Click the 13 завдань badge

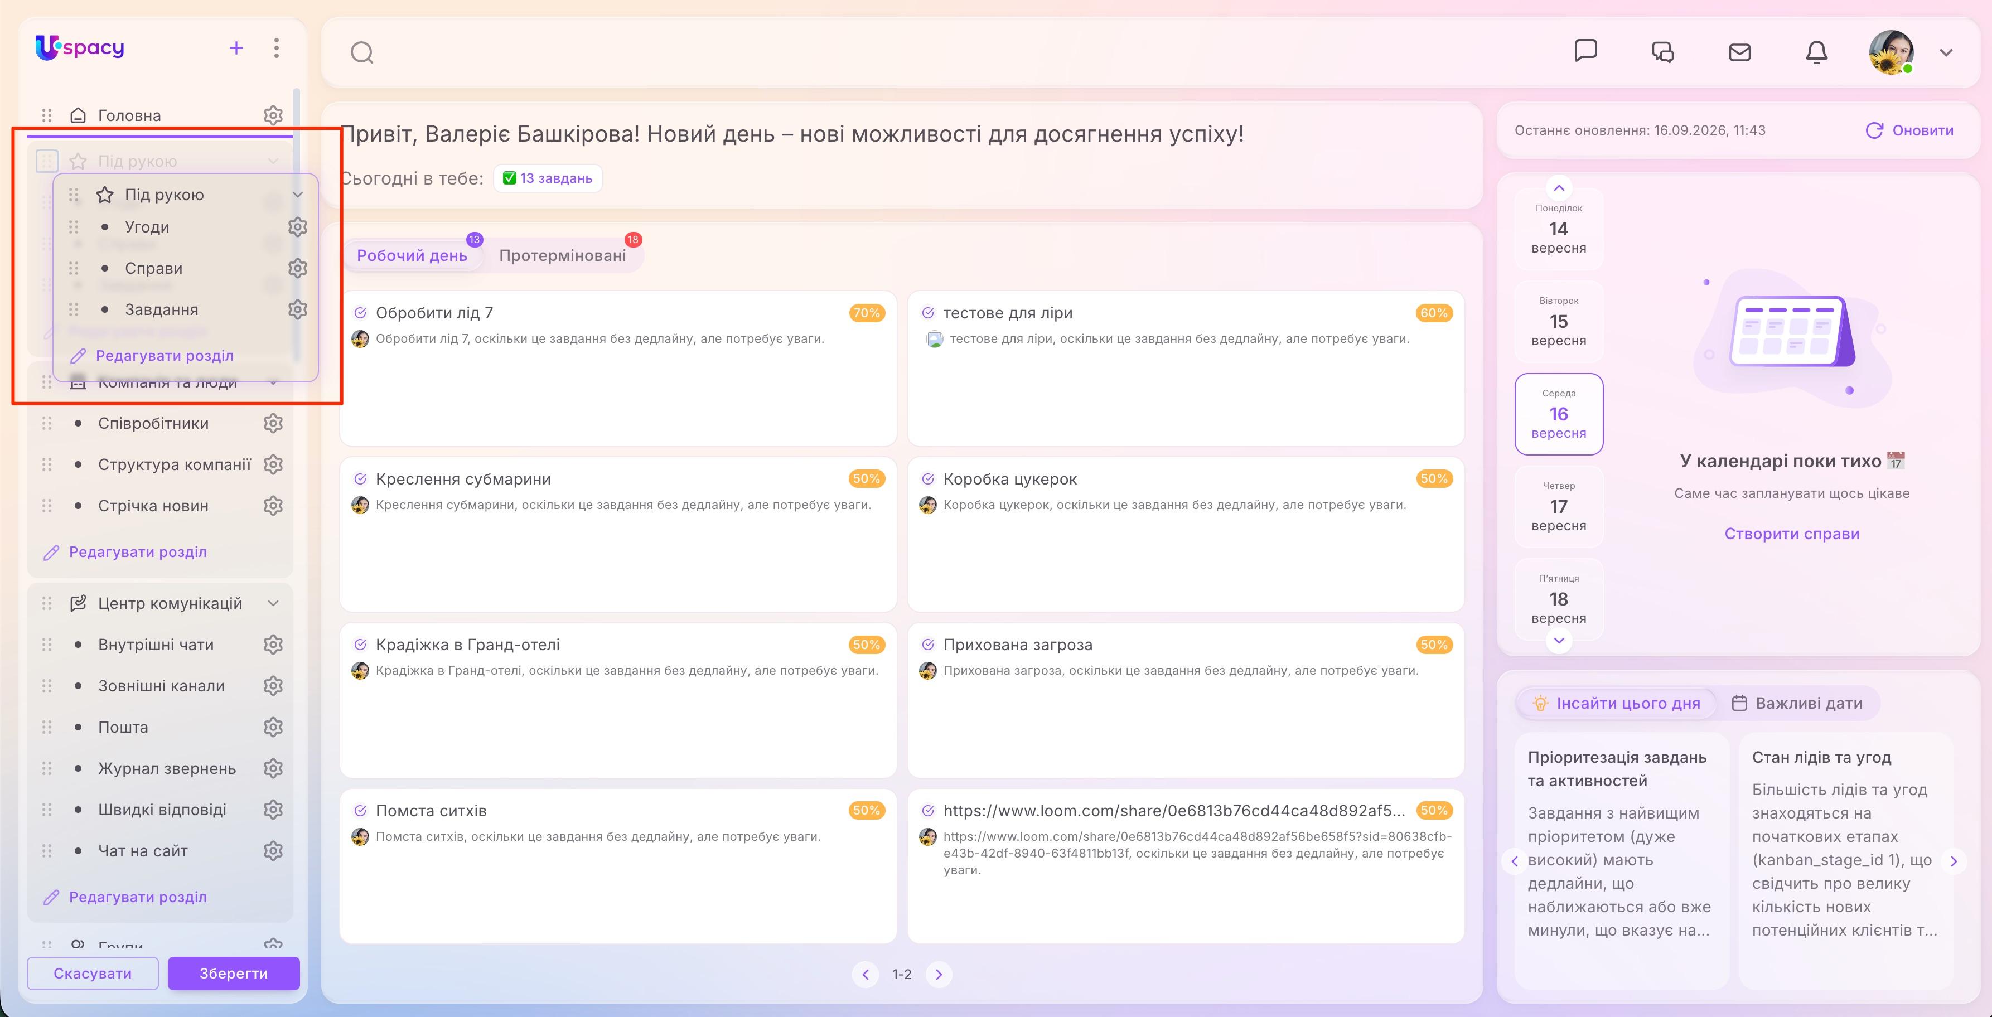coord(548,178)
